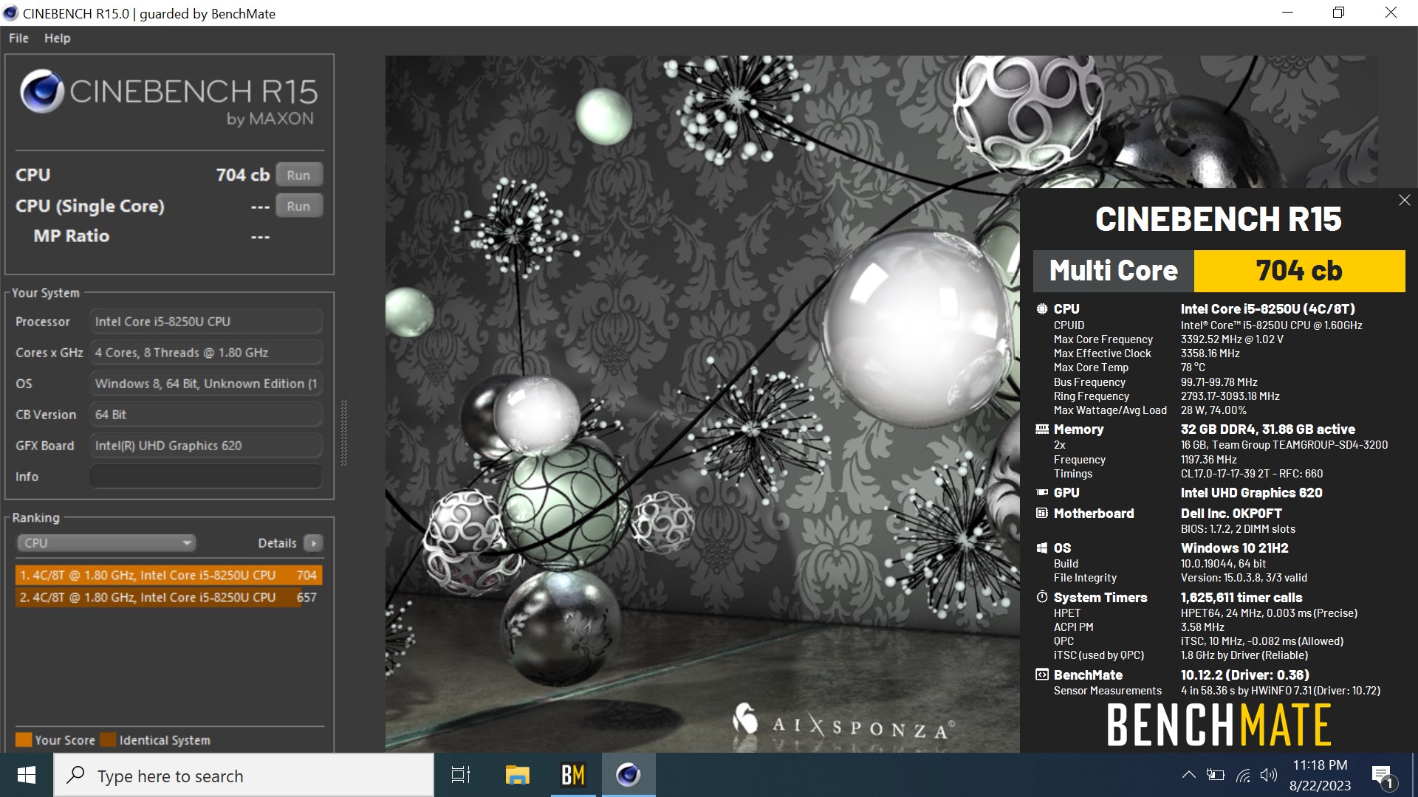The height and width of the screenshot is (797, 1418).
Task: Click the empty Info input field
Action: point(206,477)
